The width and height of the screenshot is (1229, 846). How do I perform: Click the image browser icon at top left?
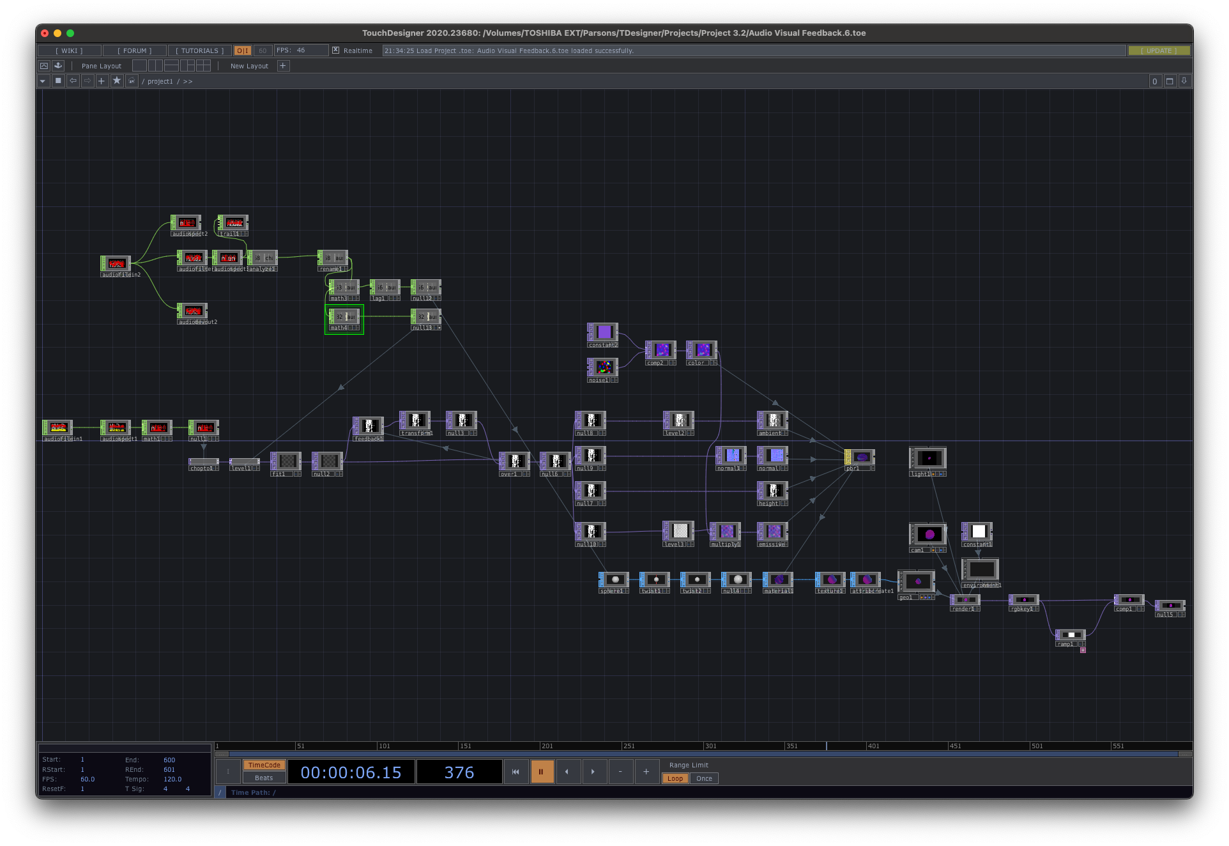[x=43, y=65]
